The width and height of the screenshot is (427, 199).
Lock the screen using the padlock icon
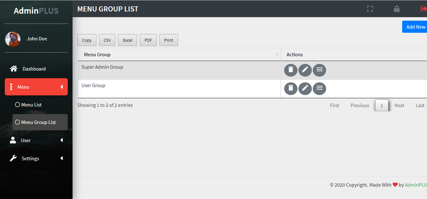[x=396, y=9]
